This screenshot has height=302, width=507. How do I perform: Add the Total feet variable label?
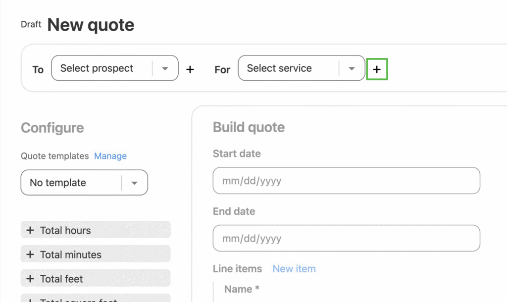[62, 279]
